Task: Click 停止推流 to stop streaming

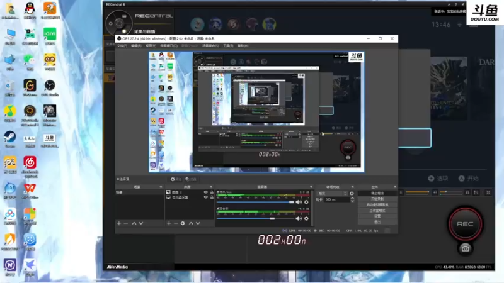Action: pyautogui.click(x=377, y=193)
